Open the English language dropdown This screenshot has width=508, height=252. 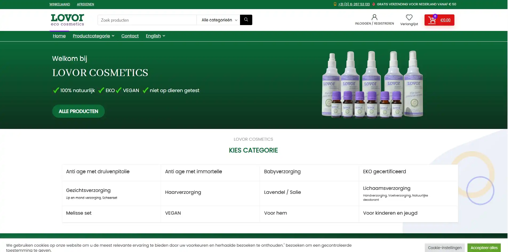[155, 36]
